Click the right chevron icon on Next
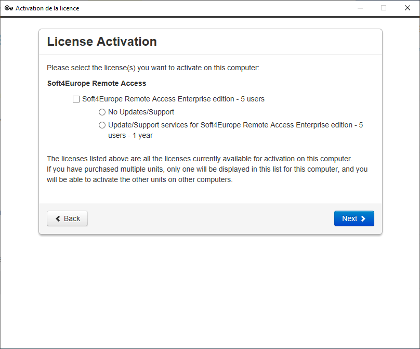 [x=363, y=219]
